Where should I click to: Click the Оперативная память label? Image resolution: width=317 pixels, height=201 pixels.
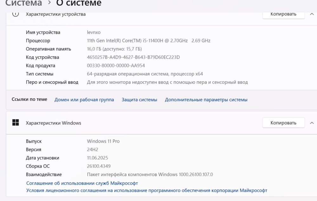[48, 49]
